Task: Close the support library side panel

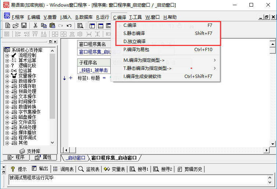Action: (55, 42)
